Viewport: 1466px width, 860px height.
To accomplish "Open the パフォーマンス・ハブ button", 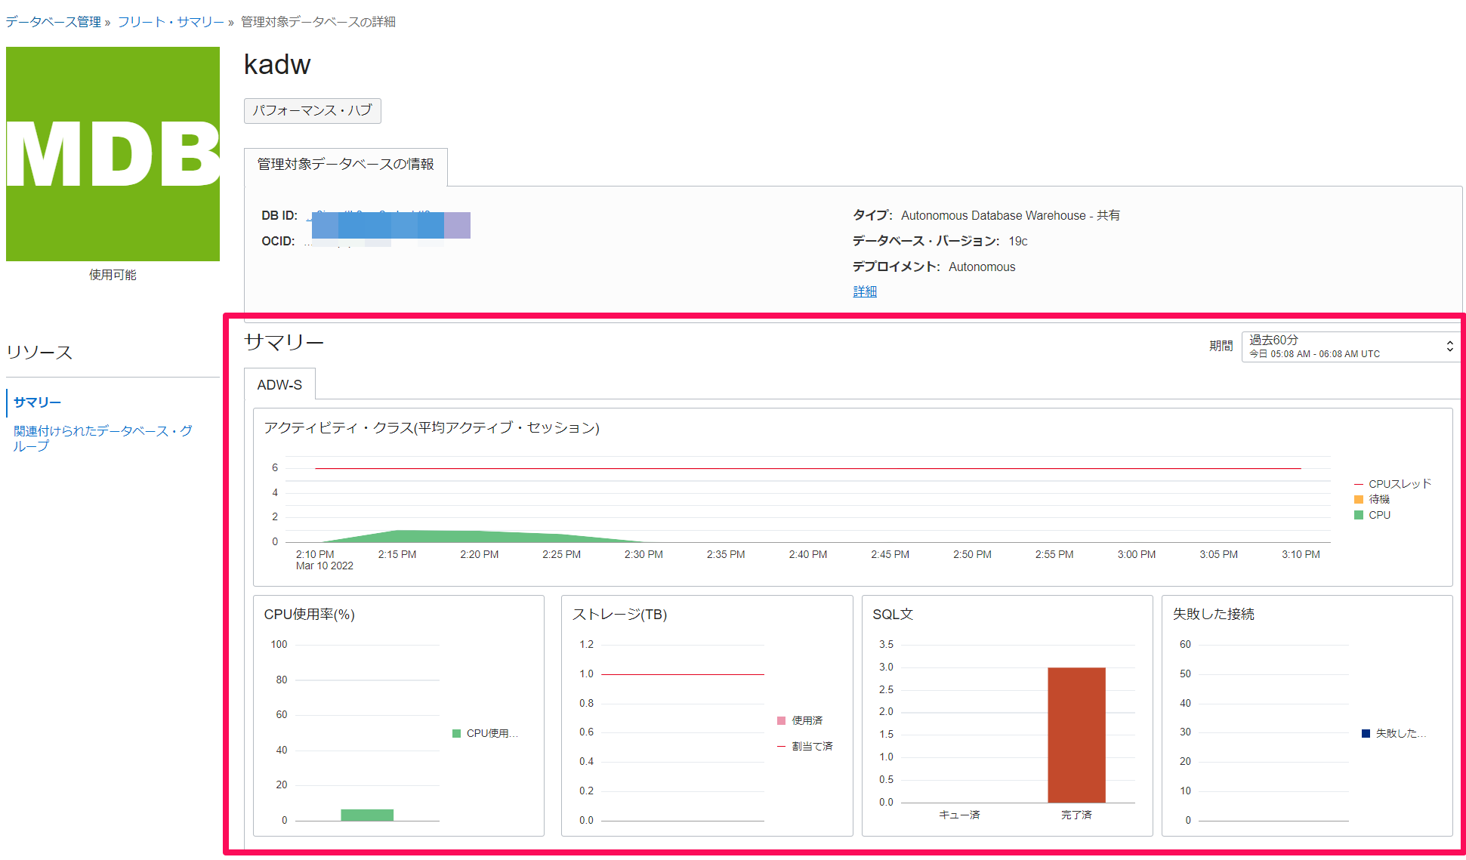I will [x=312, y=110].
